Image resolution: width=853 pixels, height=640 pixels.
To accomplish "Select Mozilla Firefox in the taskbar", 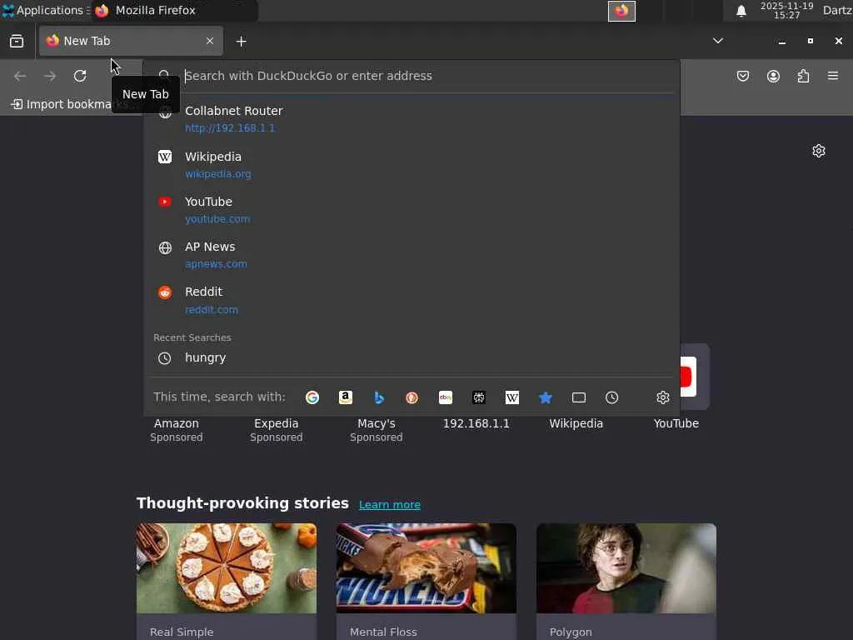I will pyautogui.click(x=175, y=10).
